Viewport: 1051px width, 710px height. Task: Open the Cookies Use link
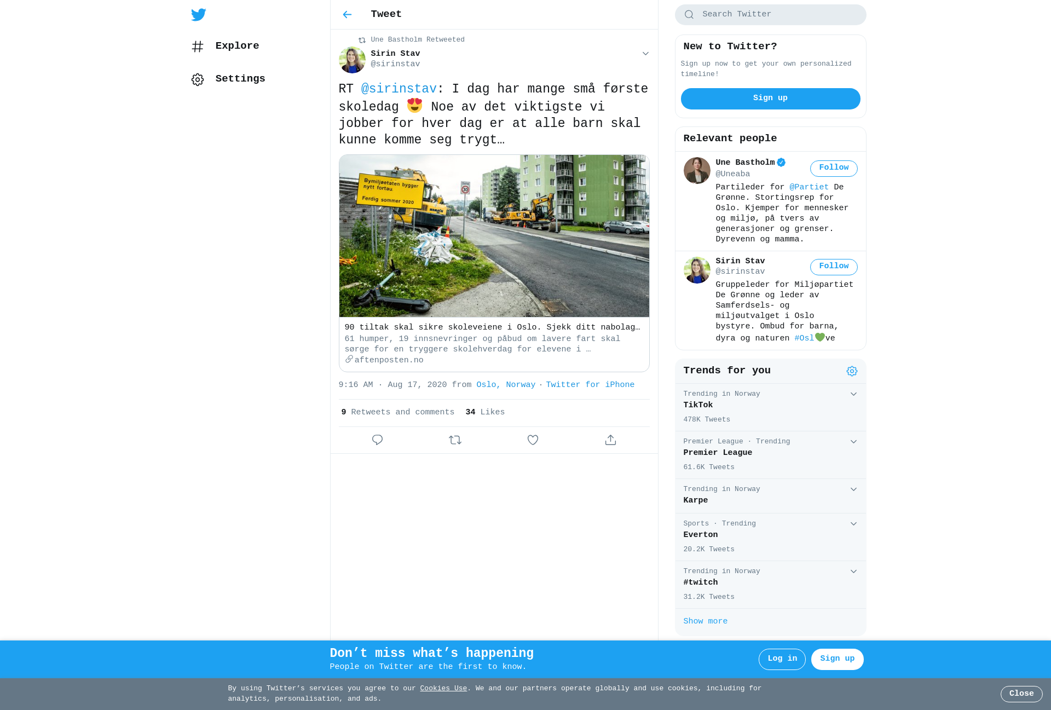[443, 689]
